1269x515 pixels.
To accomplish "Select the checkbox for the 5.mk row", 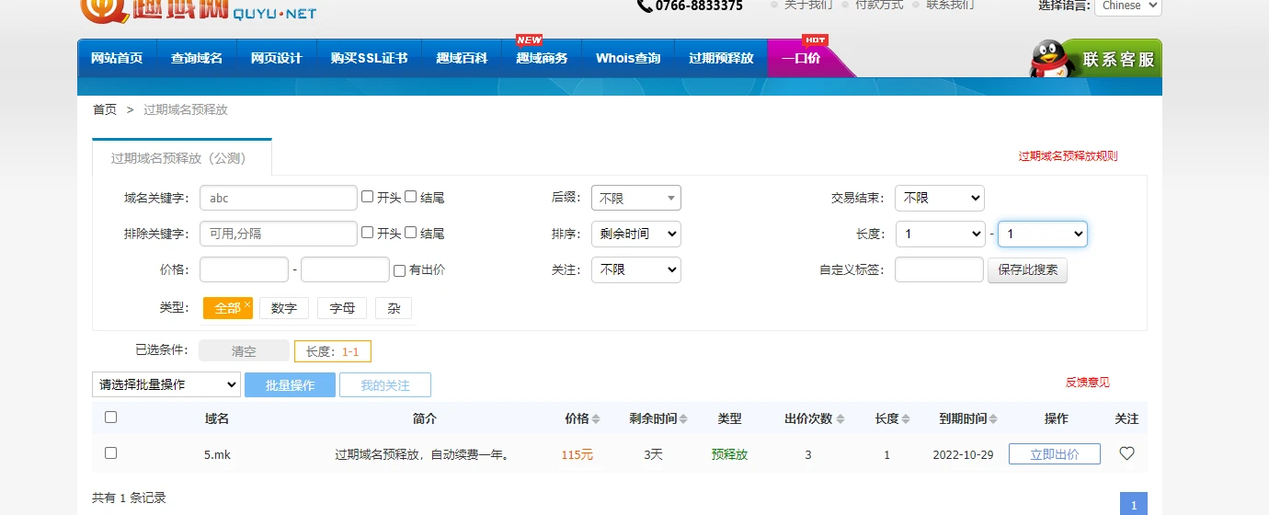I will pyautogui.click(x=111, y=453).
